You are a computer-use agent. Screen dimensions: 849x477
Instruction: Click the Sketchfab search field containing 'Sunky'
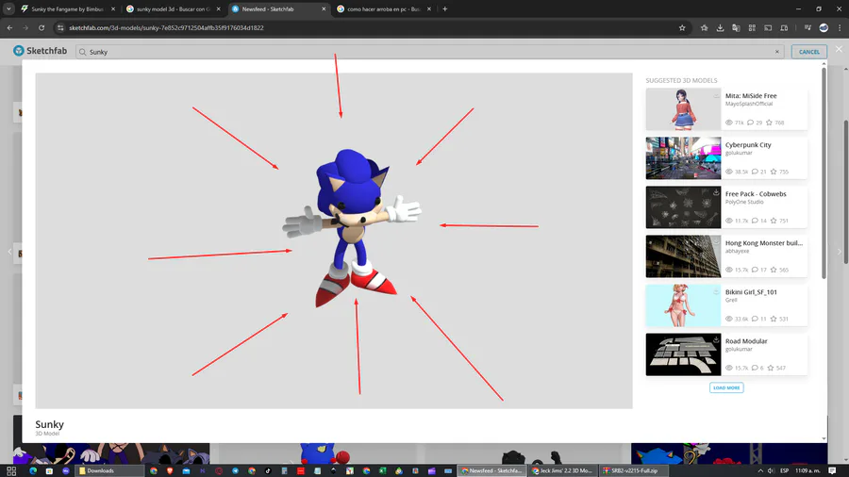430,52
